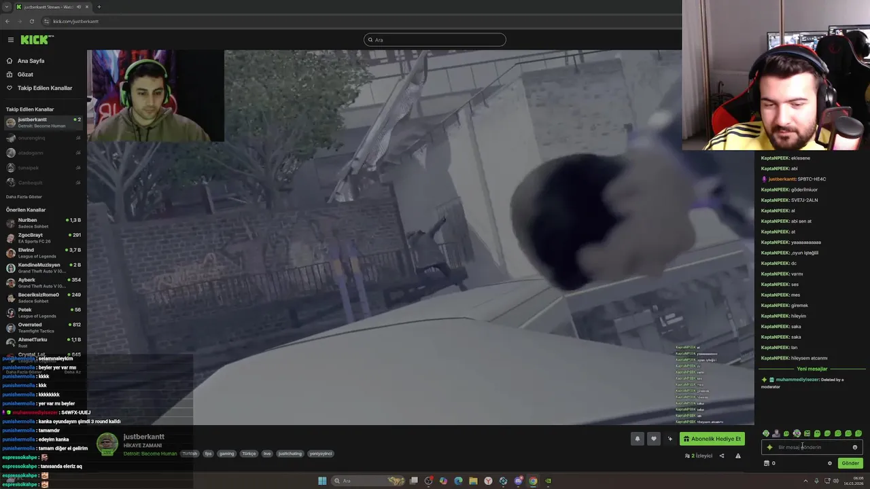This screenshot has width=870, height=489.
Task: Click the Windows taskbar search box
Action: pyautogui.click(x=369, y=481)
